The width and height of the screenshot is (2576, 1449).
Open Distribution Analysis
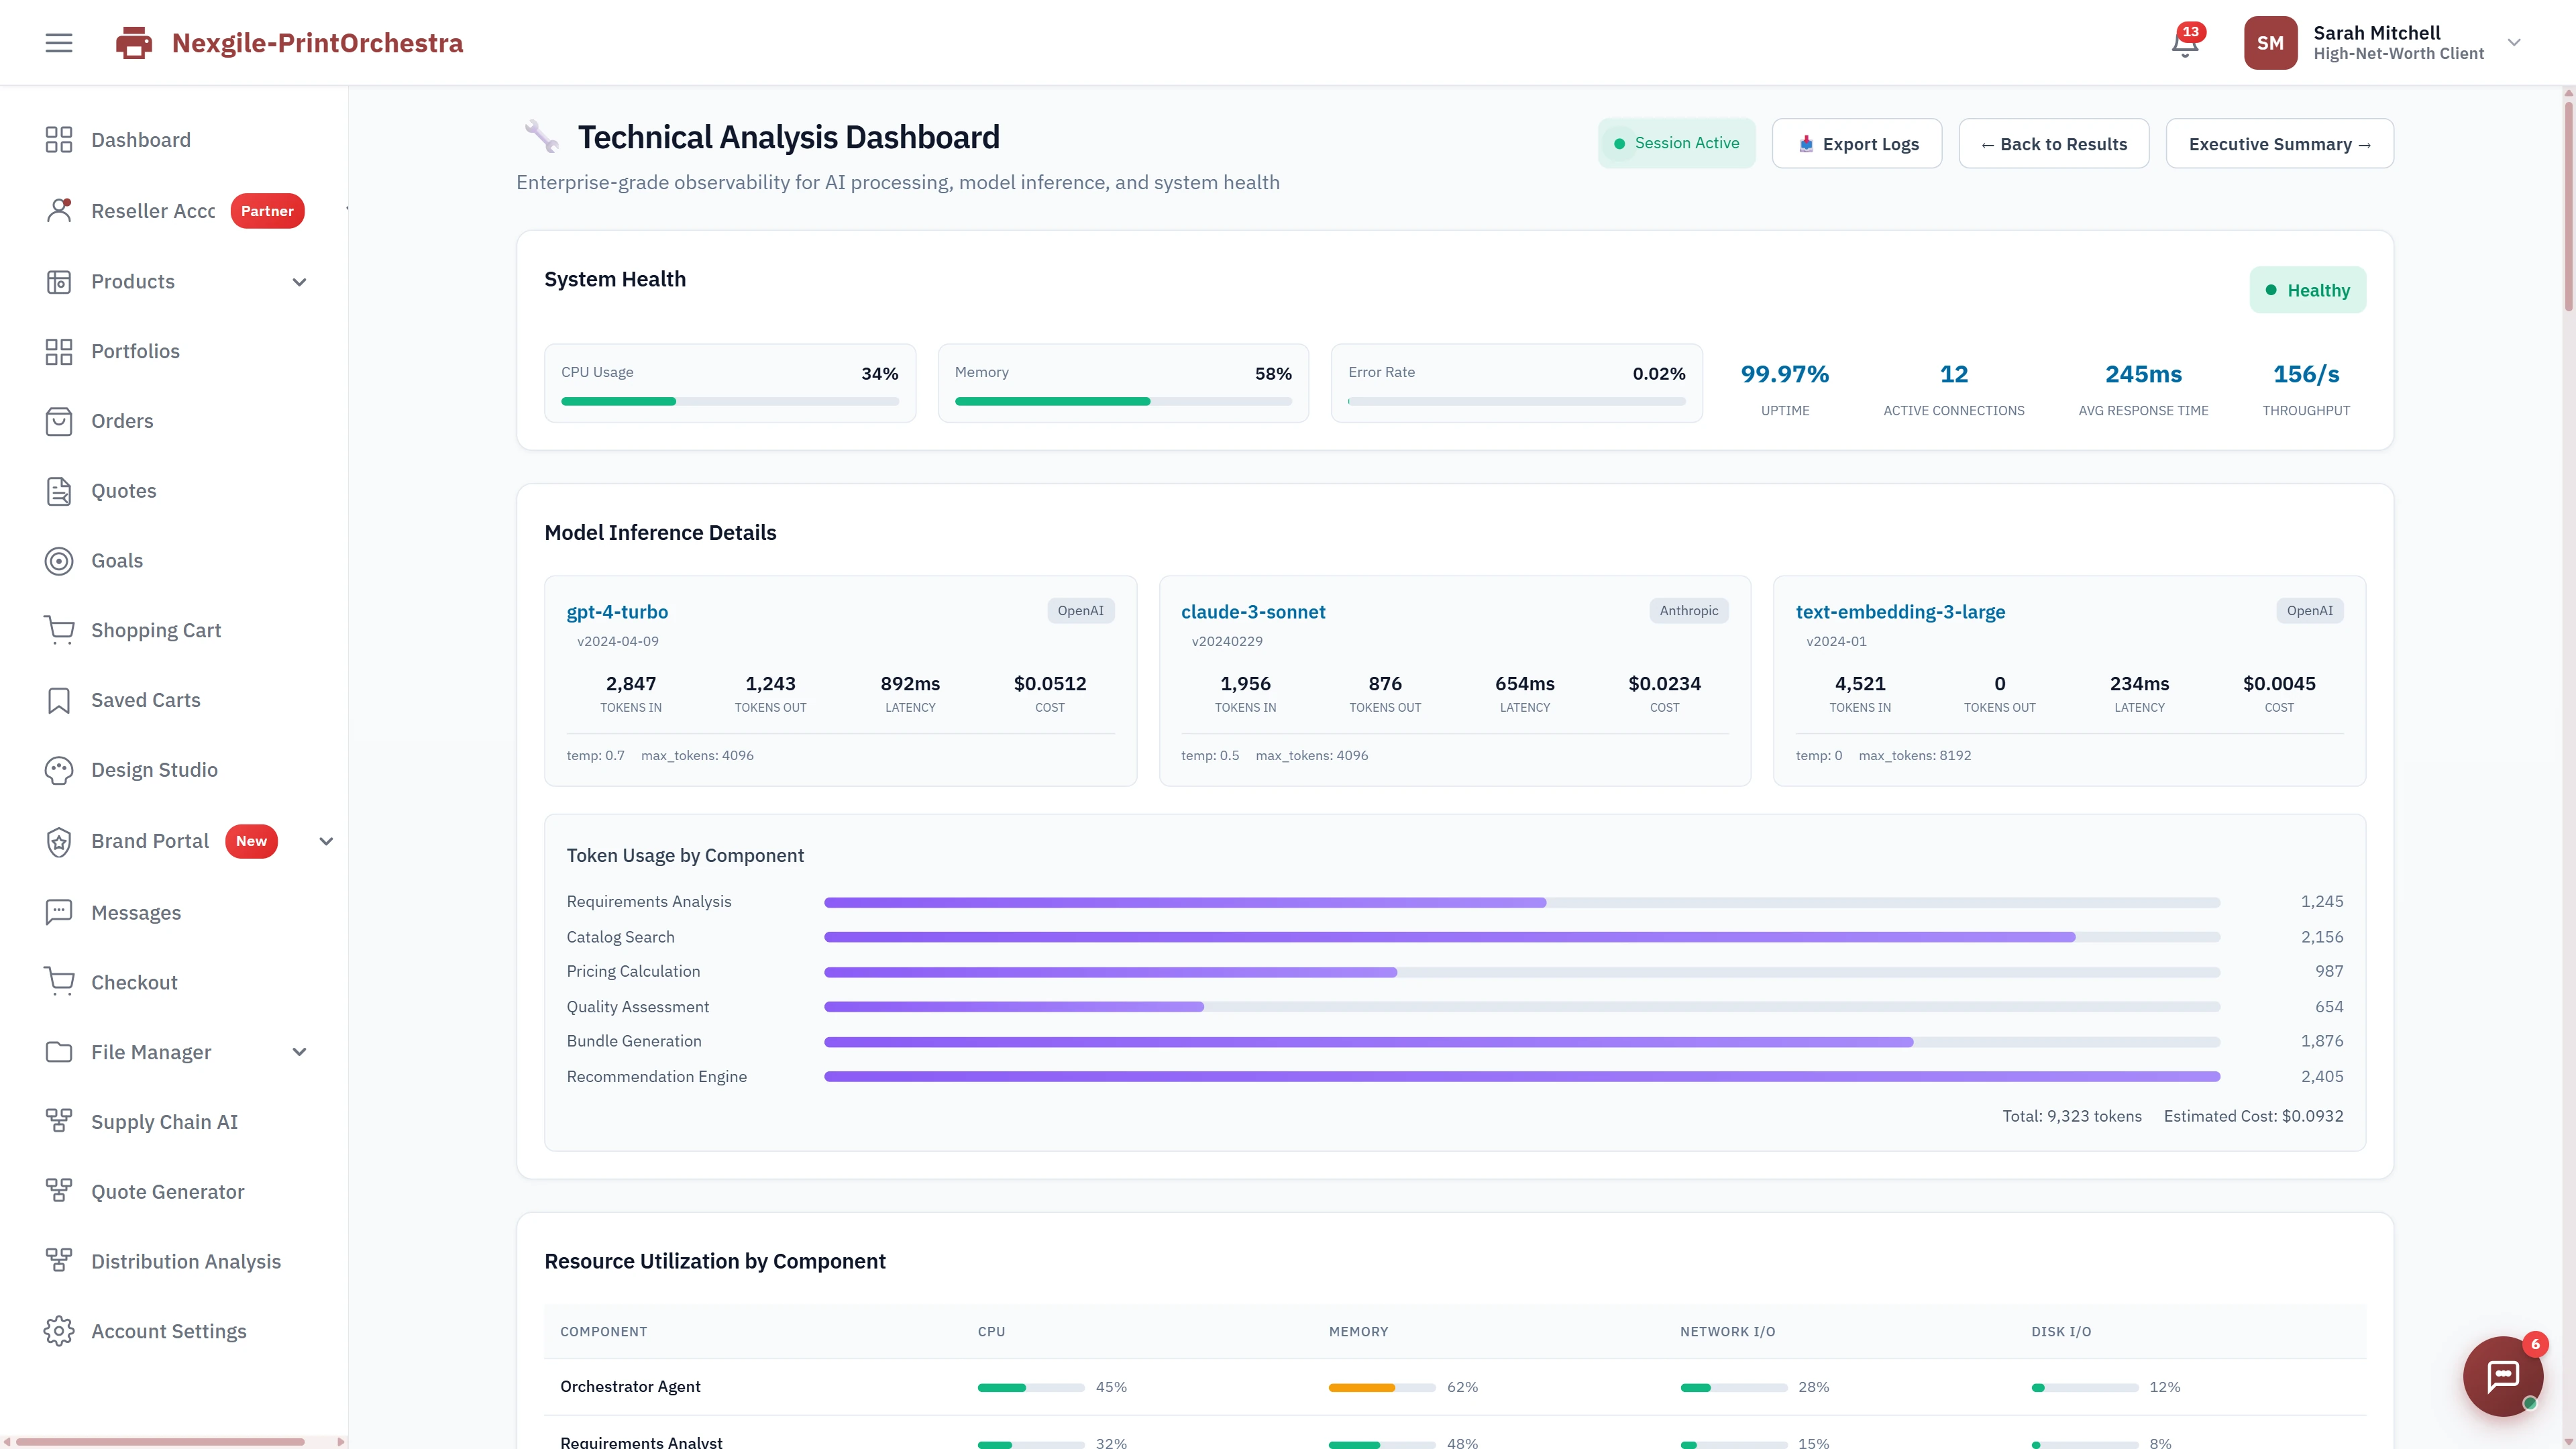[x=185, y=1261]
